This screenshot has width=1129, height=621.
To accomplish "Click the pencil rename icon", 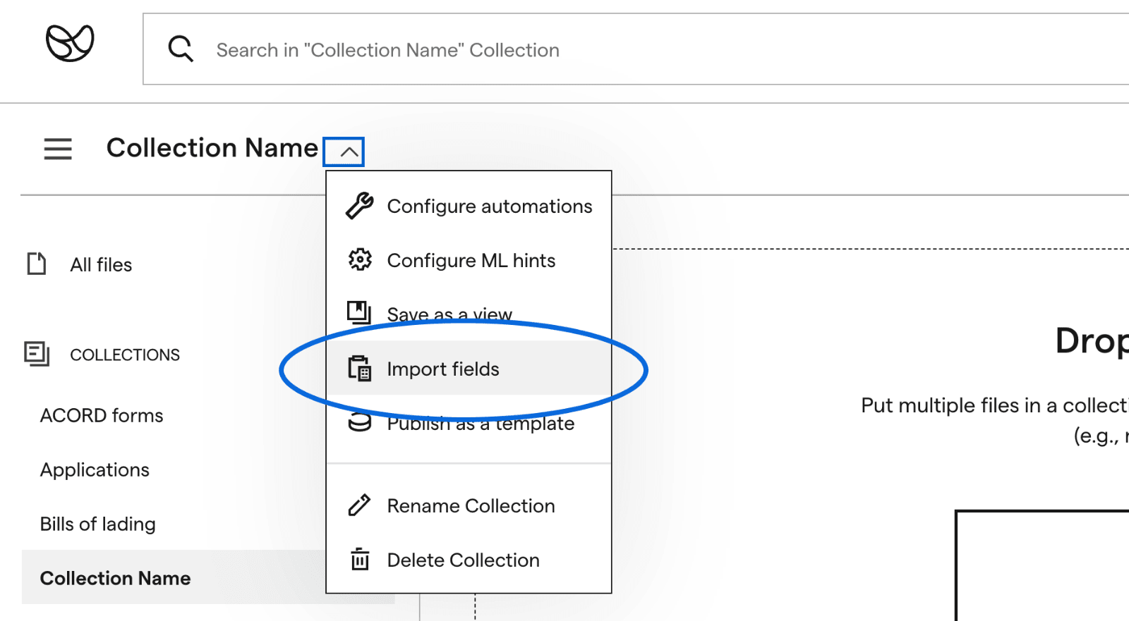I will click(x=360, y=505).
